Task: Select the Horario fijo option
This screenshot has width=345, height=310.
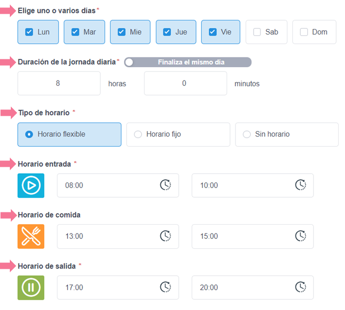Action: point(138,134)
